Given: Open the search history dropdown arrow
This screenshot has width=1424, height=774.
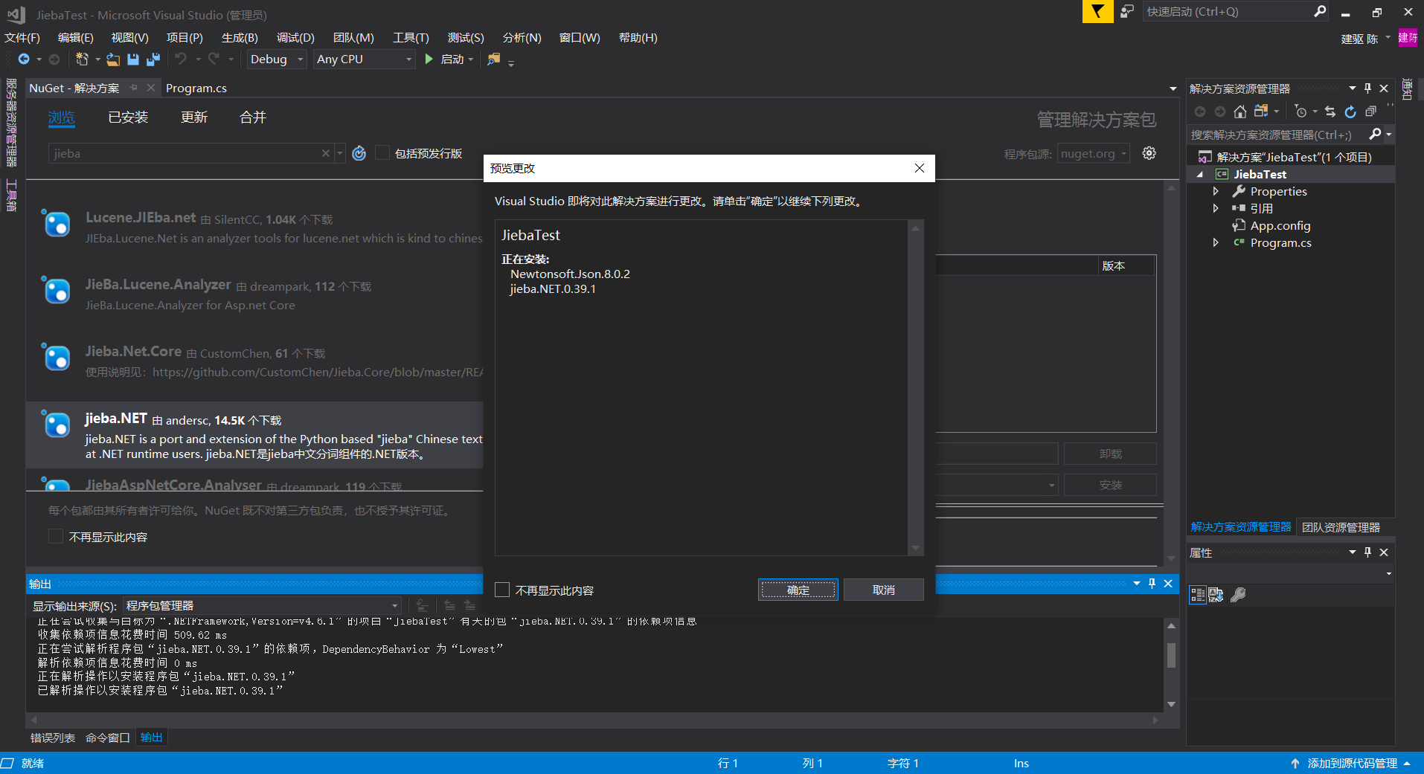Looking at the screenshot, I should pos(340,153).
